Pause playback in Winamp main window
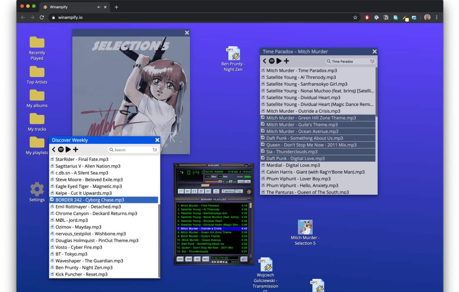Viewport: 459px width, 292px height. [x=195, y=191]
